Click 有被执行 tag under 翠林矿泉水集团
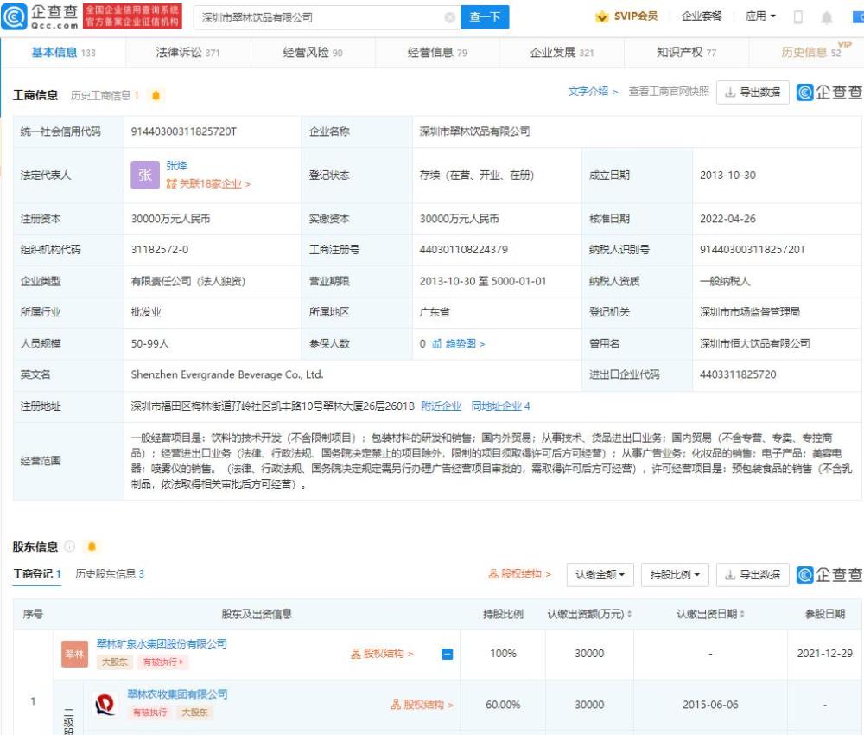This screenshot has width=864, height=735. (x=162, y=661)
